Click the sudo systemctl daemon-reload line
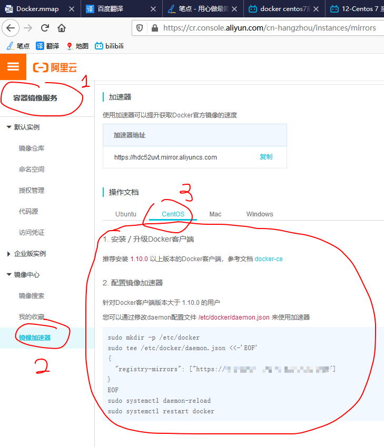Viewport: 384px width, 447px height. click(159, 401)
